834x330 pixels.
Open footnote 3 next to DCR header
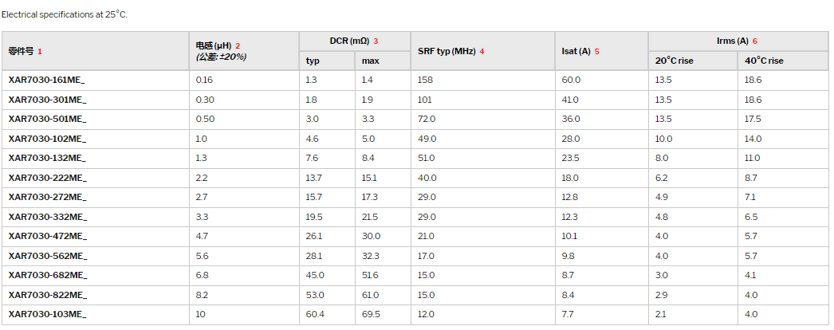click(x=376, y=41)
